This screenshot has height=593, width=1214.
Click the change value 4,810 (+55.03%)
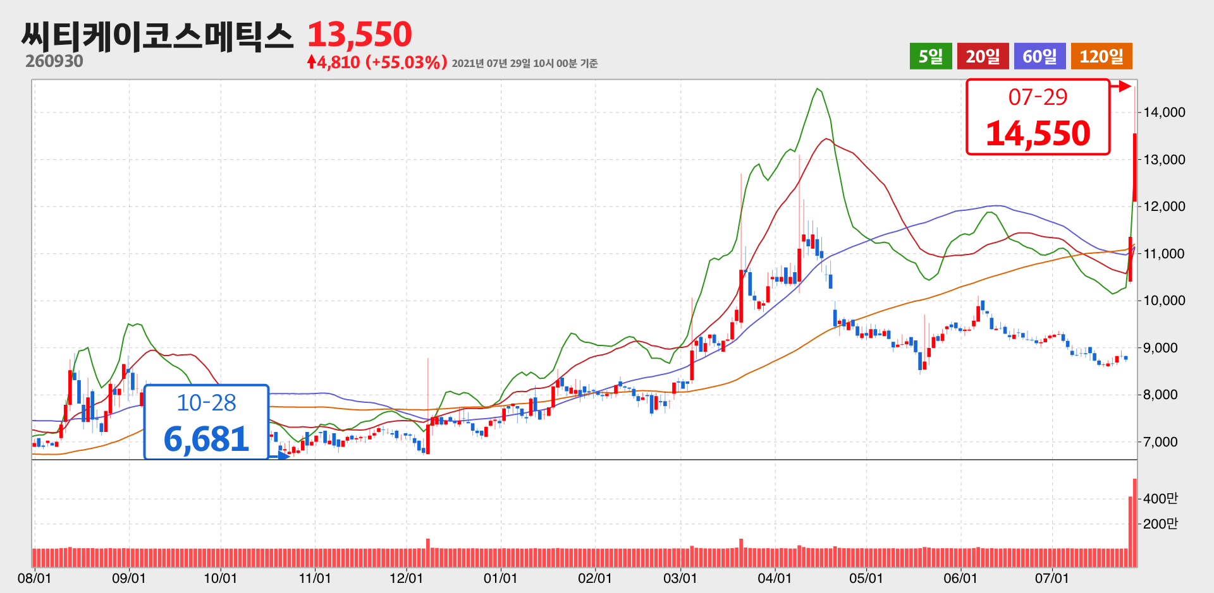(383, 62)
